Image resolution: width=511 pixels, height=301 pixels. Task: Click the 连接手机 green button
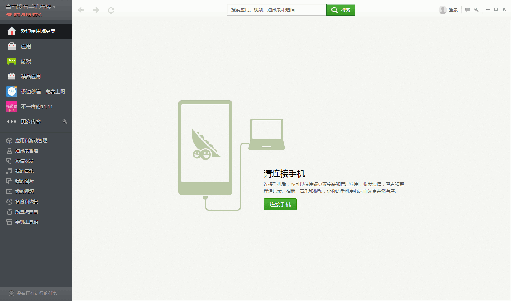pyautogui.click(x=280, y=204)
